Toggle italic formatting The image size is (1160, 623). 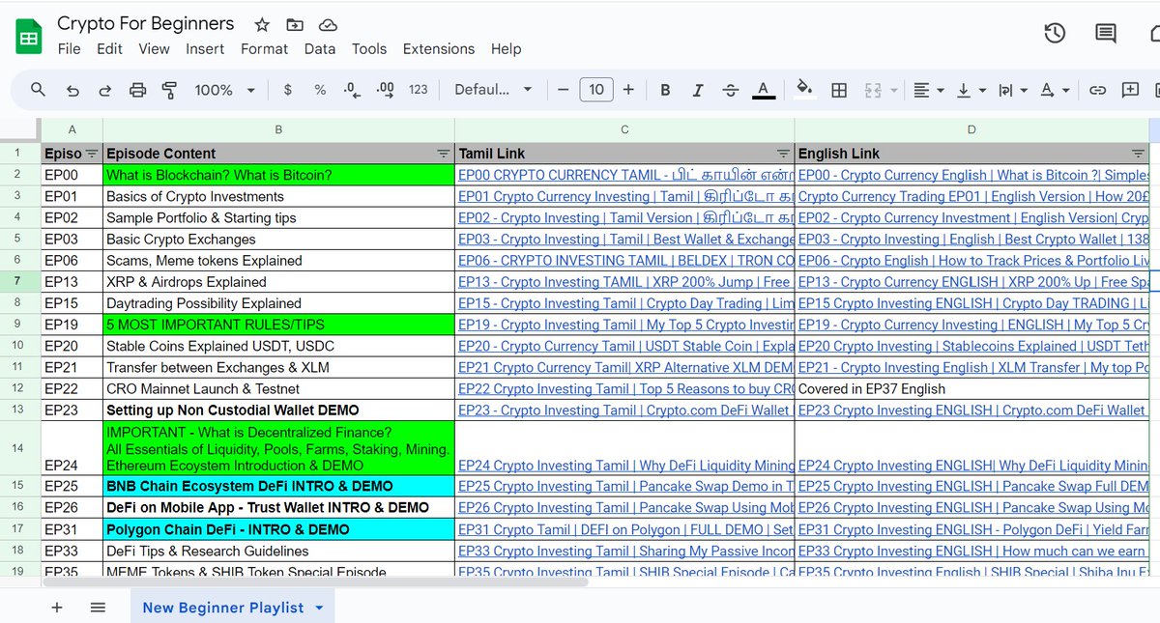click(698, 90)
